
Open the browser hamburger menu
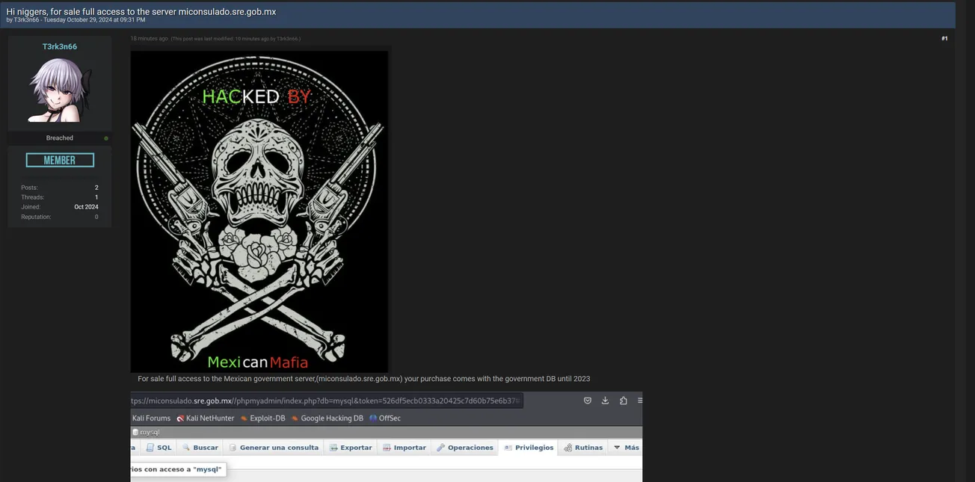pyautogui.click(x=639, y=401)
